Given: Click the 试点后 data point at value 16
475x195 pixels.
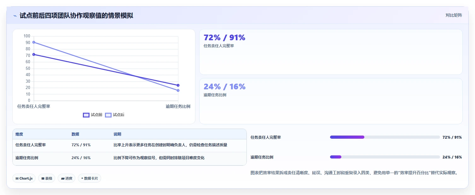Looking at the screenshot, I should click(178, 91).
